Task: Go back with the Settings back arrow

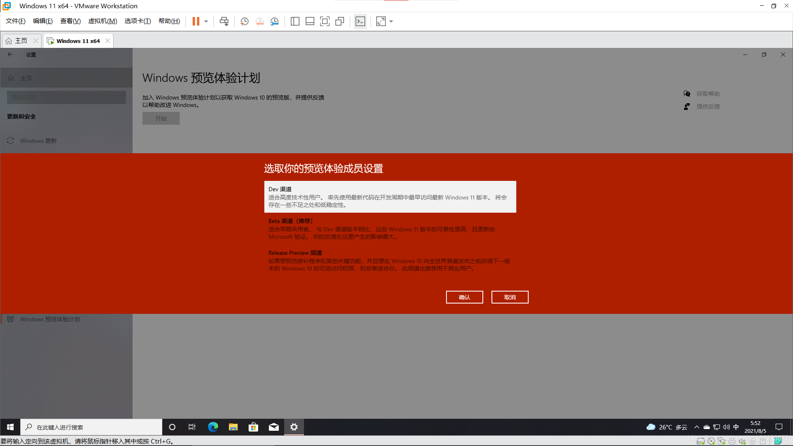Action: (10, 55)
